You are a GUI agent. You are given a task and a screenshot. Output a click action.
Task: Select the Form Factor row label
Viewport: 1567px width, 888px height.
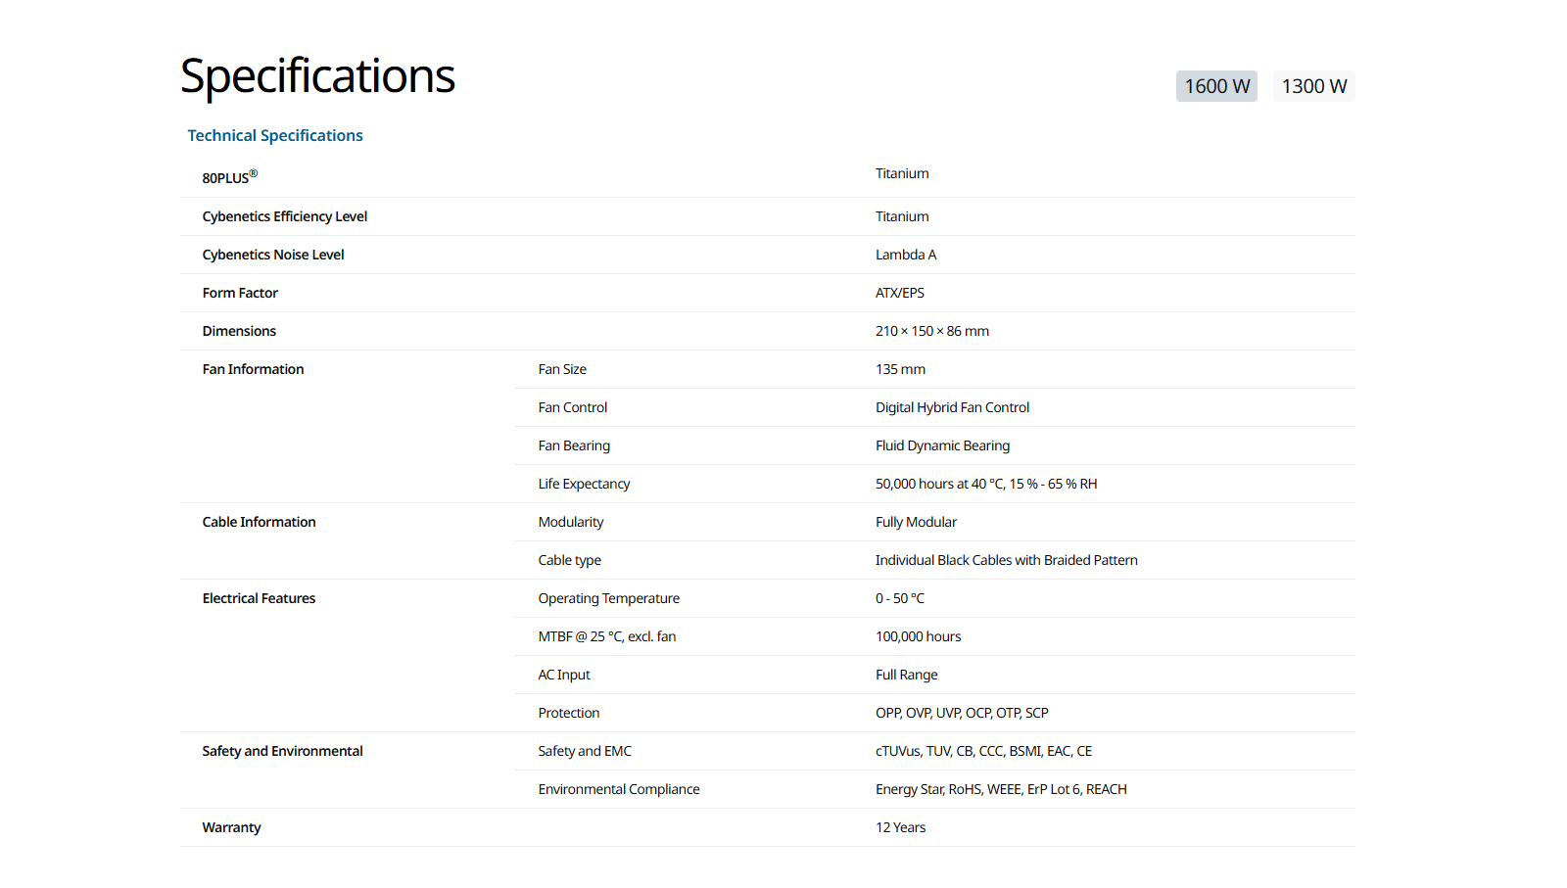pyautogui.click(x=240, y=293)
